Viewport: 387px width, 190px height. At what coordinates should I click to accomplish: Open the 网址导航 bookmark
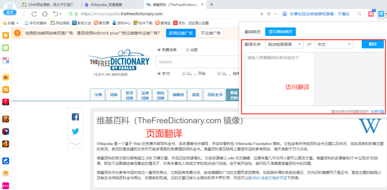(60, 23)
